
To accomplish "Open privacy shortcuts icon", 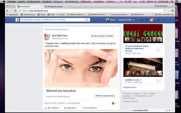I will pos(159,20).
